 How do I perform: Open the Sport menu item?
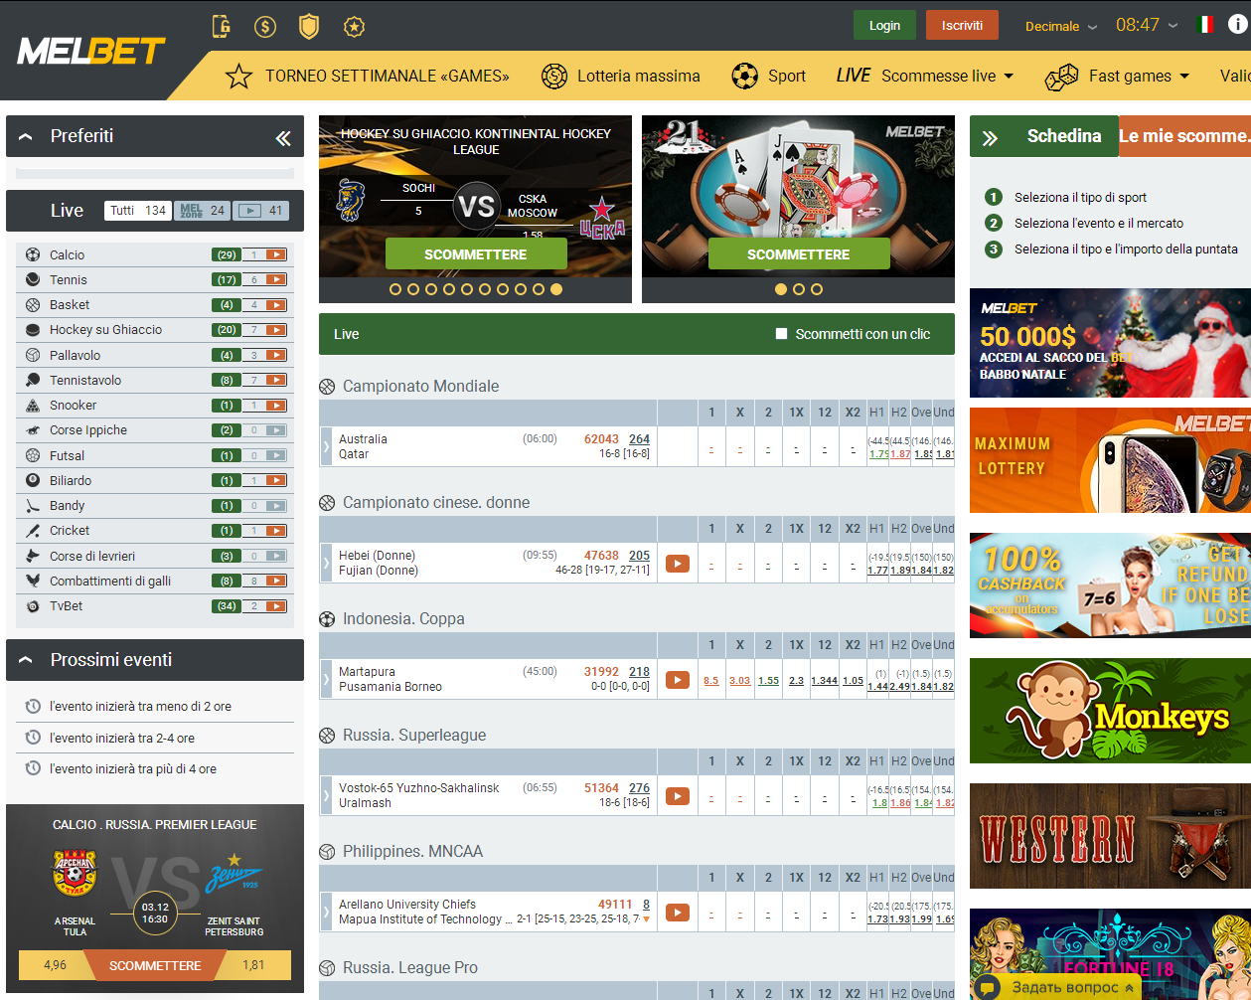(768, 76)
